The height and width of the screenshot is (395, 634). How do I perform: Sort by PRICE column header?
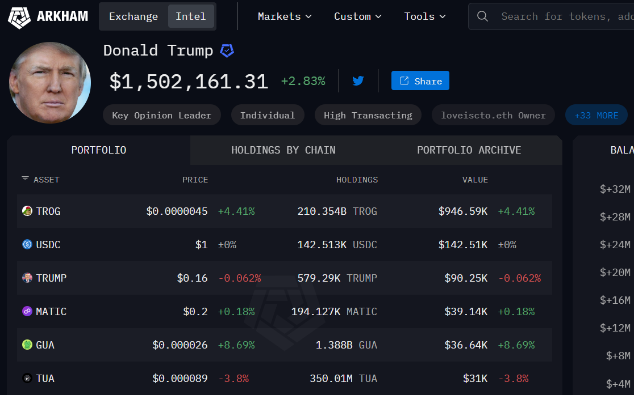coord(195,180)
